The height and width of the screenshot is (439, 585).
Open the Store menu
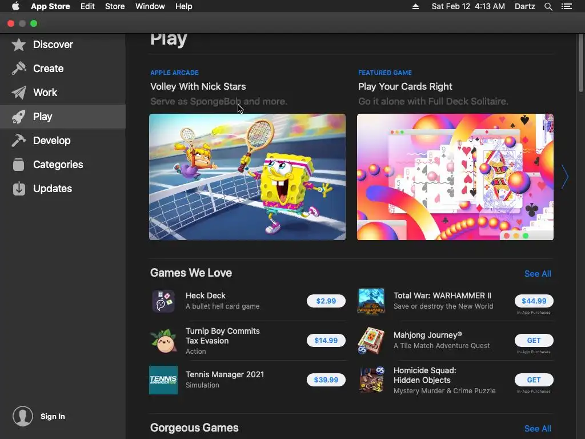[115, 6]
